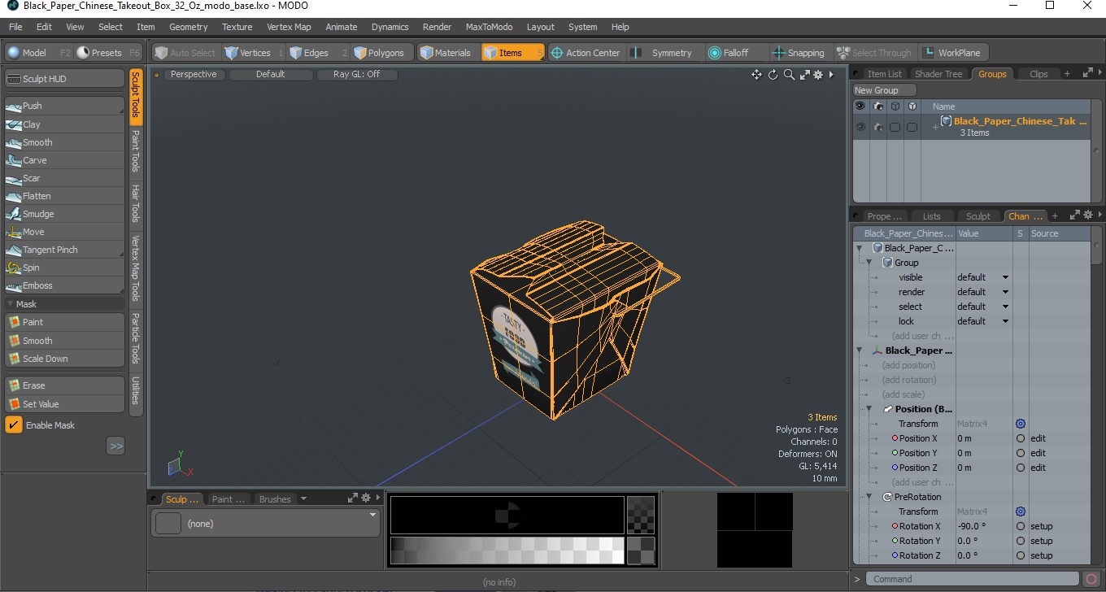Click the mask Set Value tool

pyautogui.click(x=65, y=404)
